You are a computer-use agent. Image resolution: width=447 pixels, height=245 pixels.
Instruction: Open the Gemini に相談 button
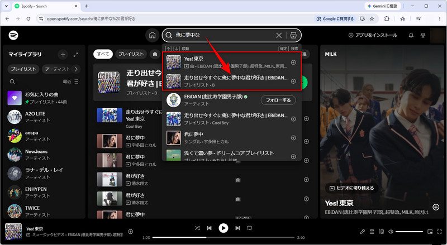[383, 6]
